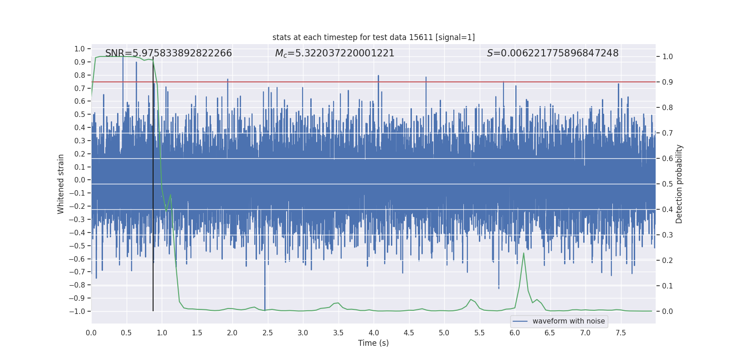The width and height of the screenshot is (729, 364).
Task: Click the 'Whitened strain' y-axis label
Action: (61, 184)
